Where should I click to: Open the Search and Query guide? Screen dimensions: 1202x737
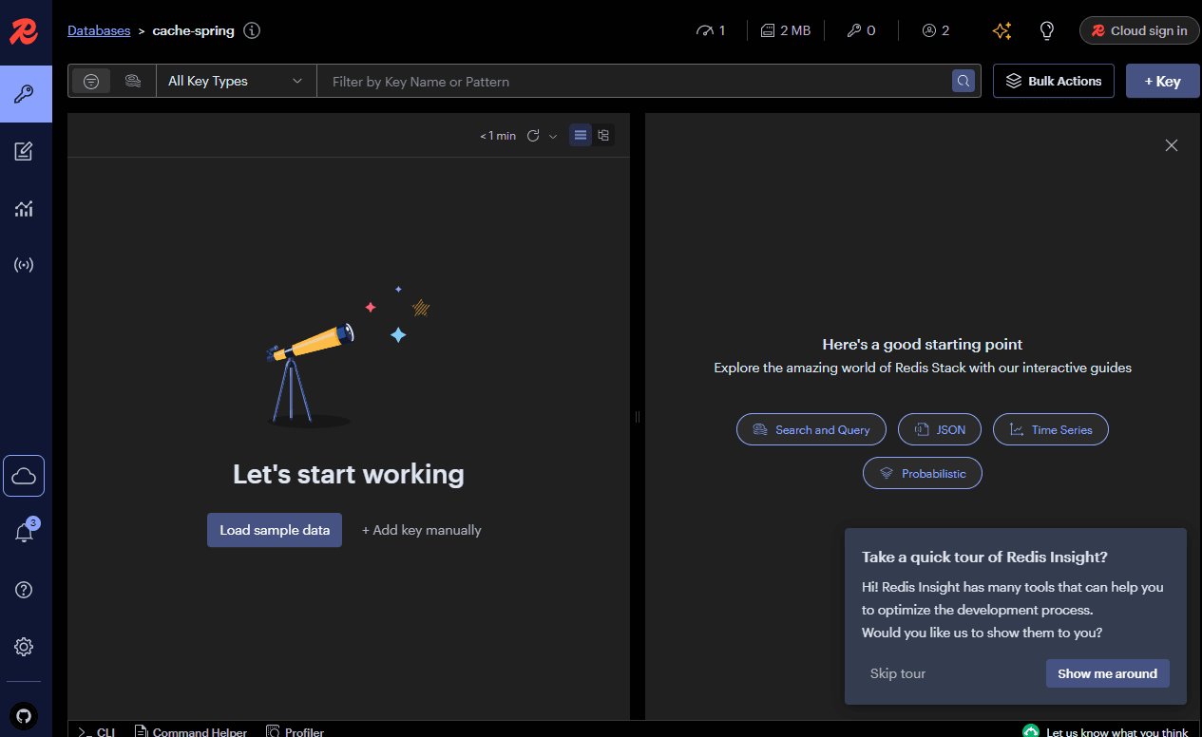tap(811, 429)
